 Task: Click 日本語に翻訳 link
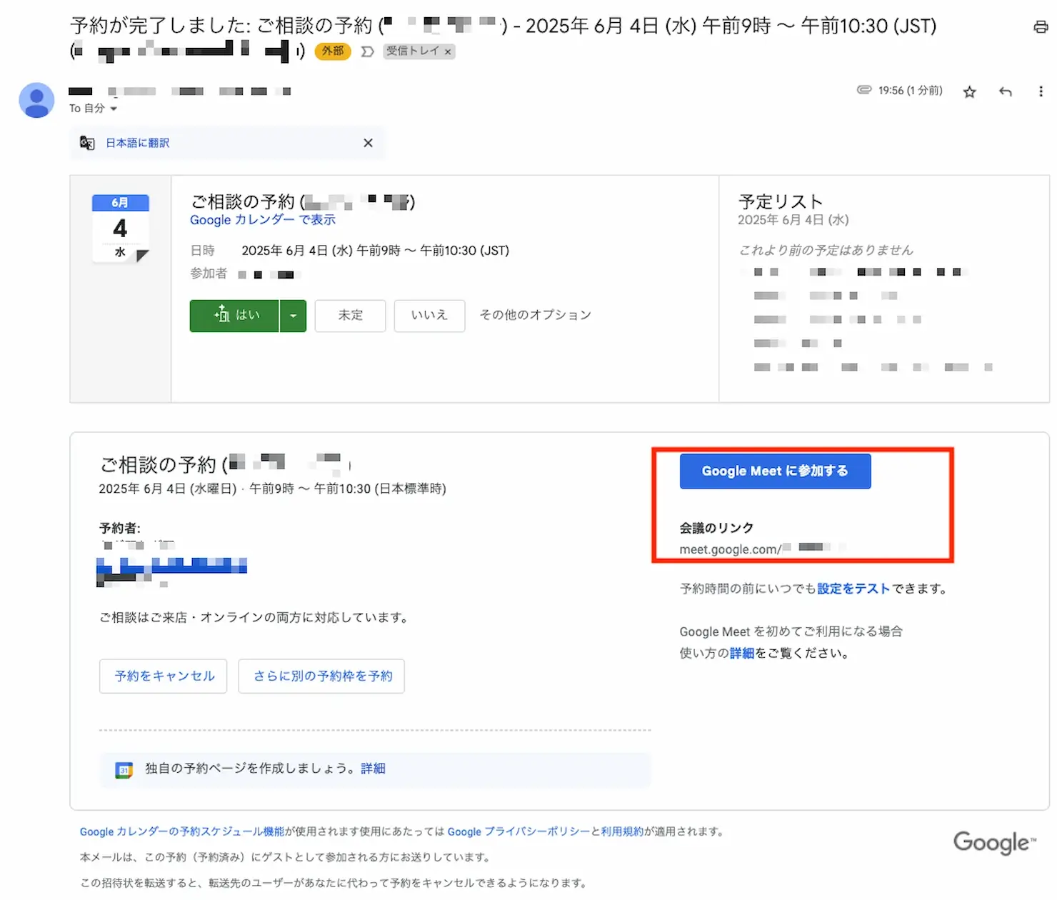coord(138,143)
